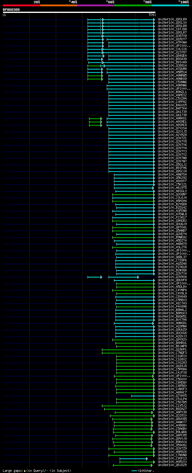Select hit label UniRef100_C1GRI0
The height and width of the screenshot is (473, 192).
point(172,356)
